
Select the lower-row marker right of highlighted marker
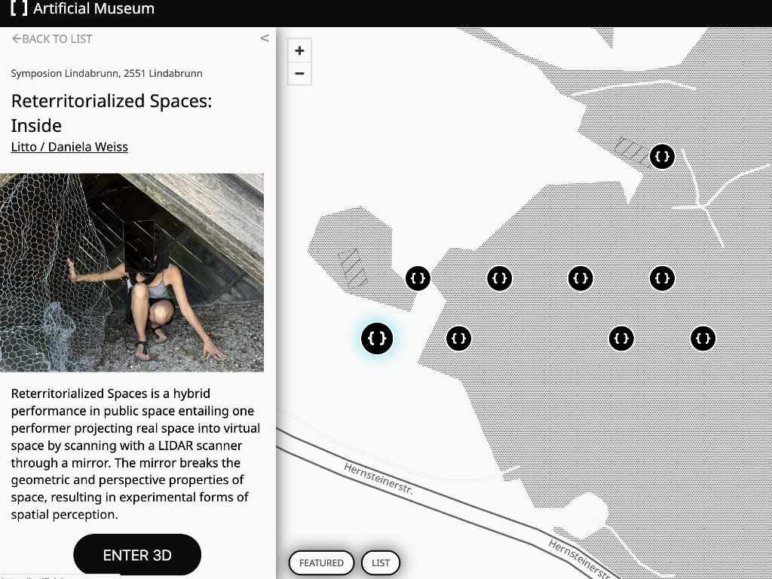[458, 339]
